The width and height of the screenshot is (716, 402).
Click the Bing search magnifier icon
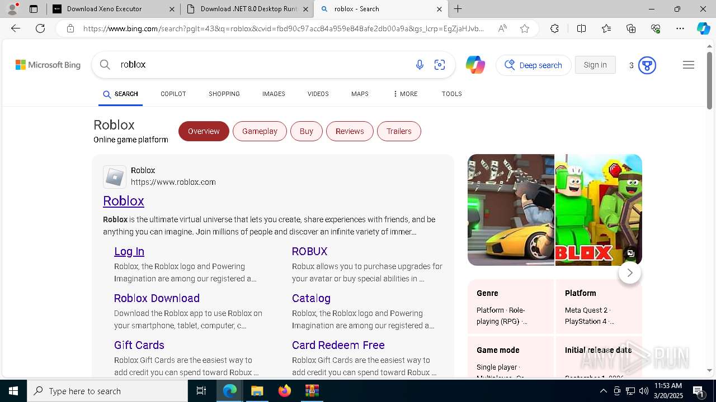click(105, 65)
